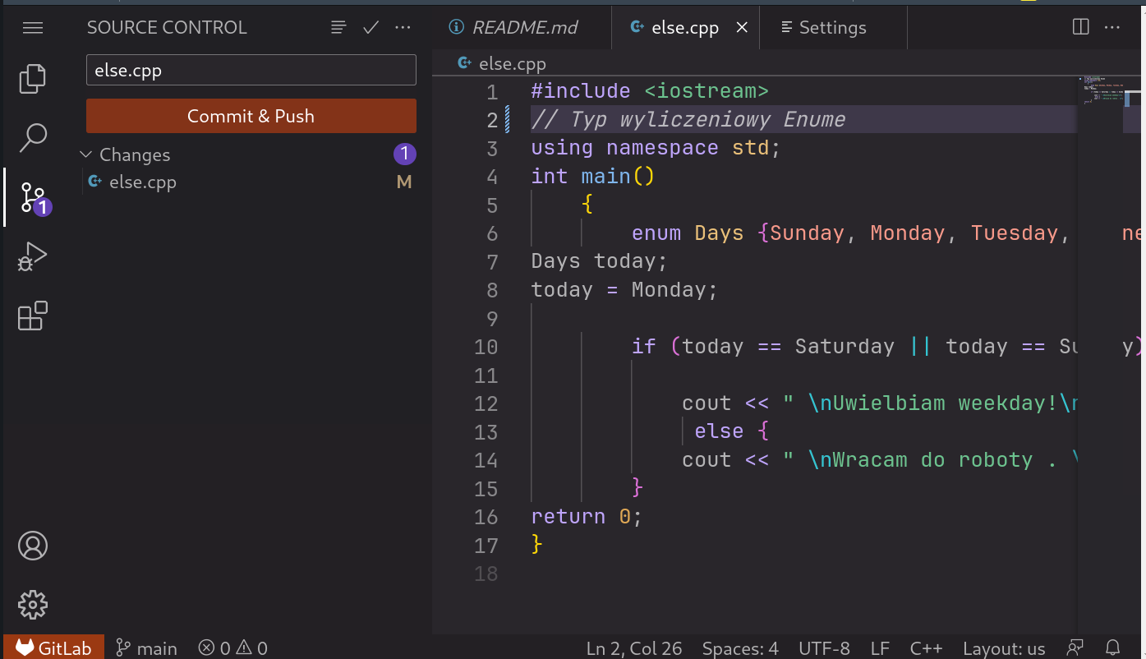Image resolution: width=1146 pixels, height=659 pixels.
Task: Close the else.cpp tab
Action: pos(742,28)
